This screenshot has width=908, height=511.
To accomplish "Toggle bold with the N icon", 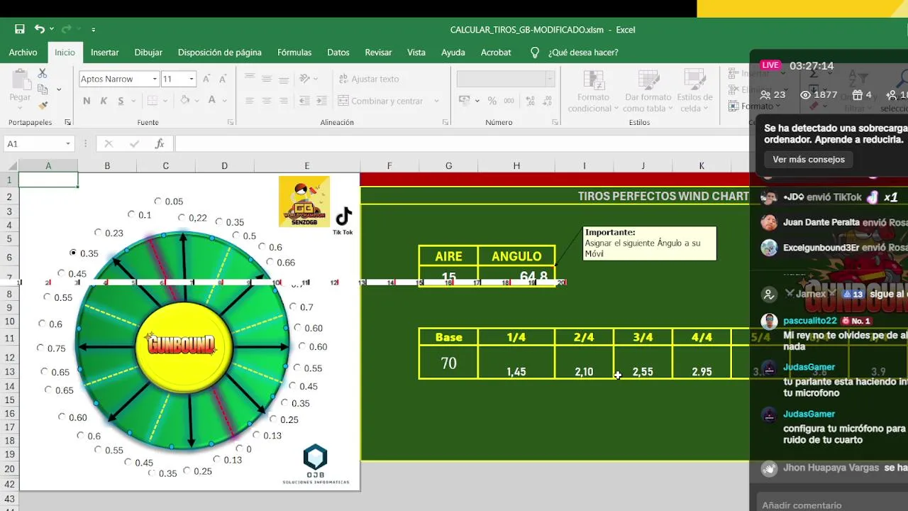I will (87, 101).
